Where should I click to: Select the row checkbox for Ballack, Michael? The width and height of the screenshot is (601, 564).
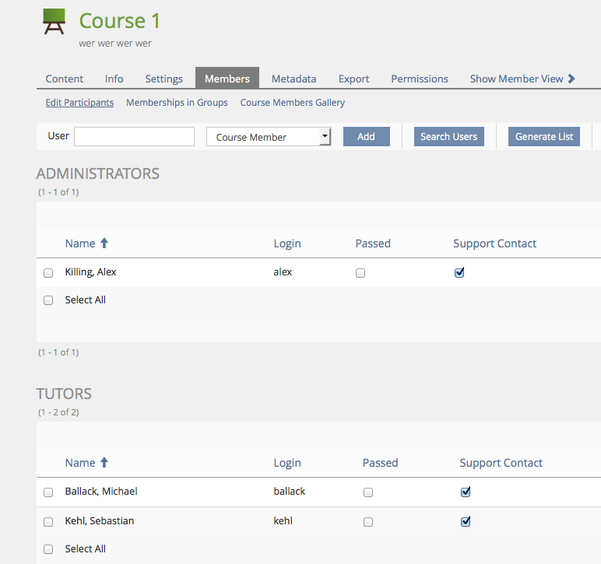(48, 492)
